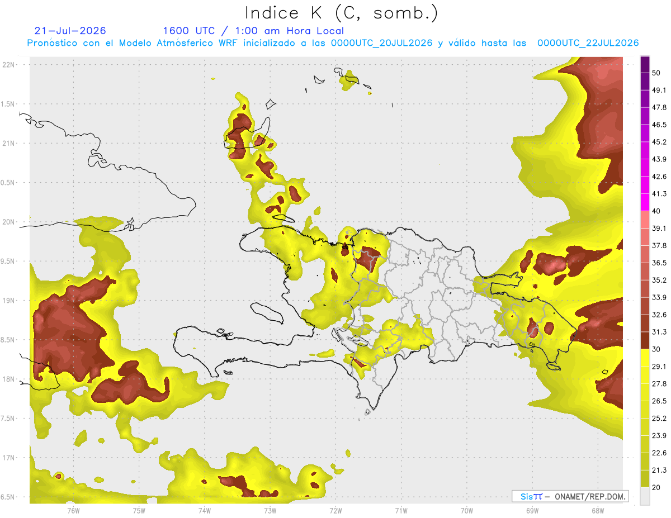Click the legend value "20" at colorbar bottom

point(656,488)
